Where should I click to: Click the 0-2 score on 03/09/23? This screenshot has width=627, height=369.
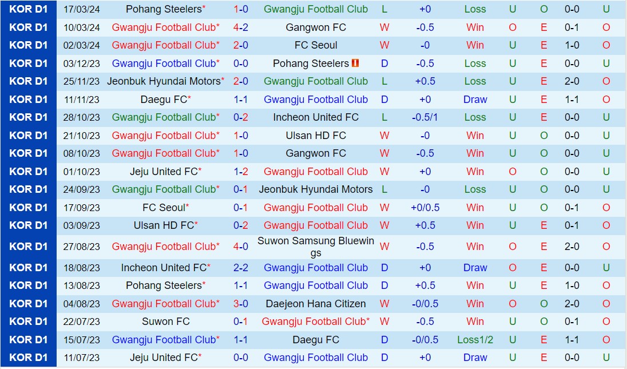coord(240,225)
